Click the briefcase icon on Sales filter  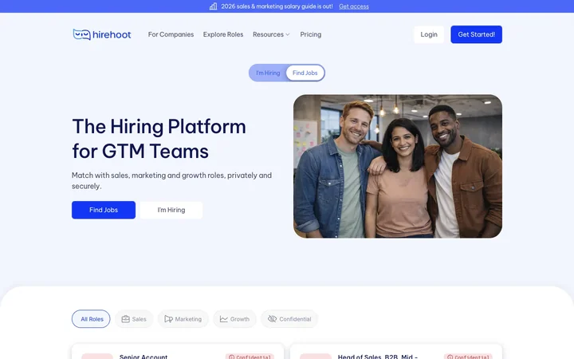tap(126, 319)
